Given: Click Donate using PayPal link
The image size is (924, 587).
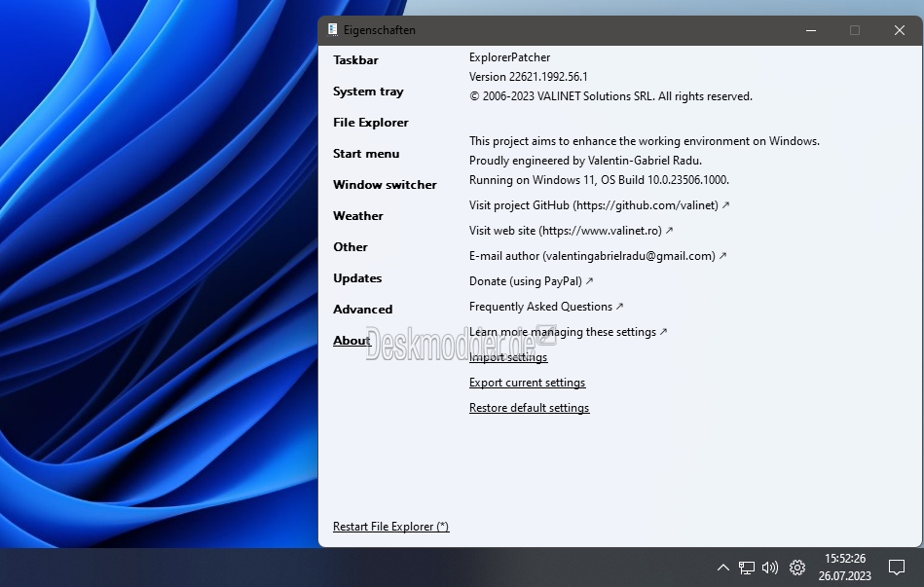Looking at the screenshot, I should click(531, 281).
